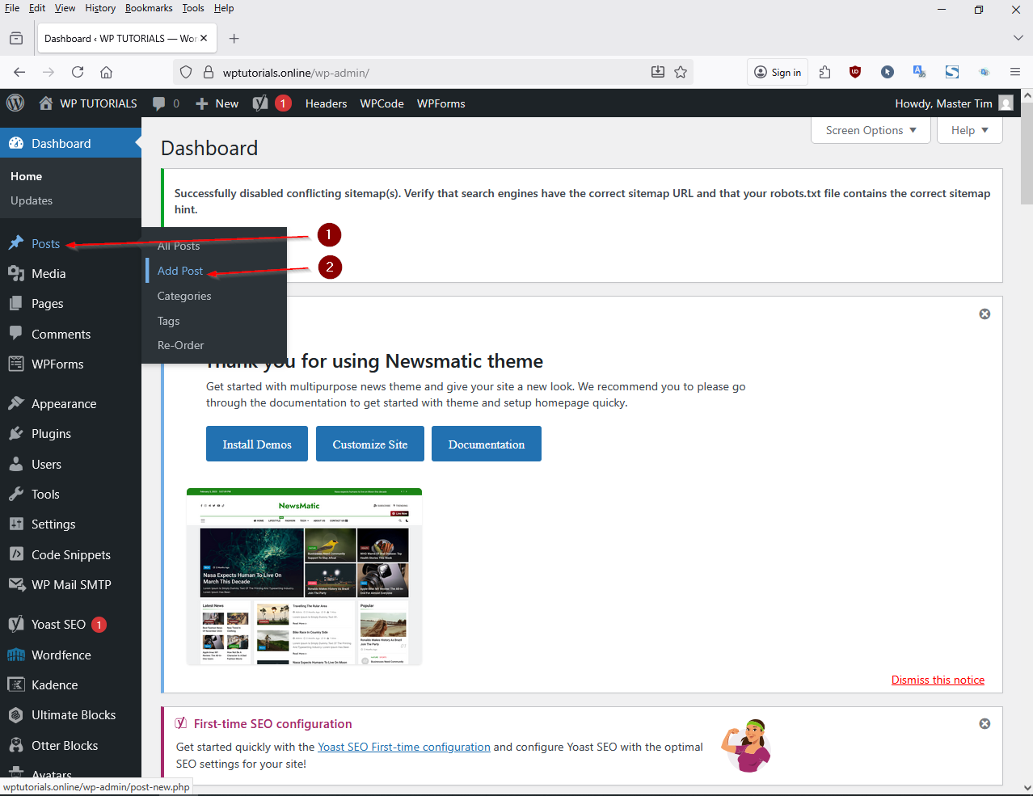Open Categories in the Posts submenu

point(184,296)
